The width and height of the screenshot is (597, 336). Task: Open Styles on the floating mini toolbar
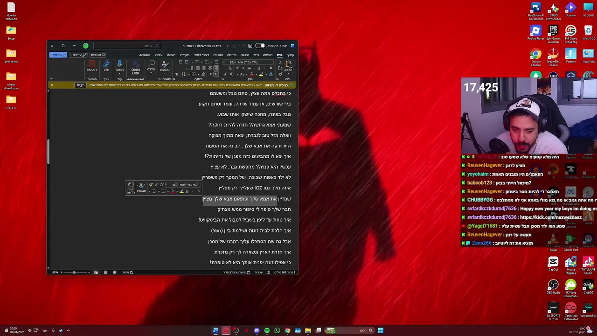141,188
